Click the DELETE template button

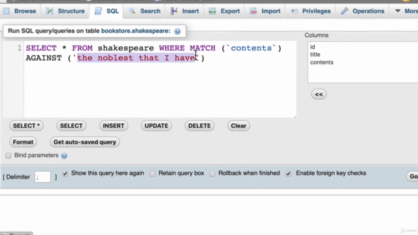coord(199,126)
